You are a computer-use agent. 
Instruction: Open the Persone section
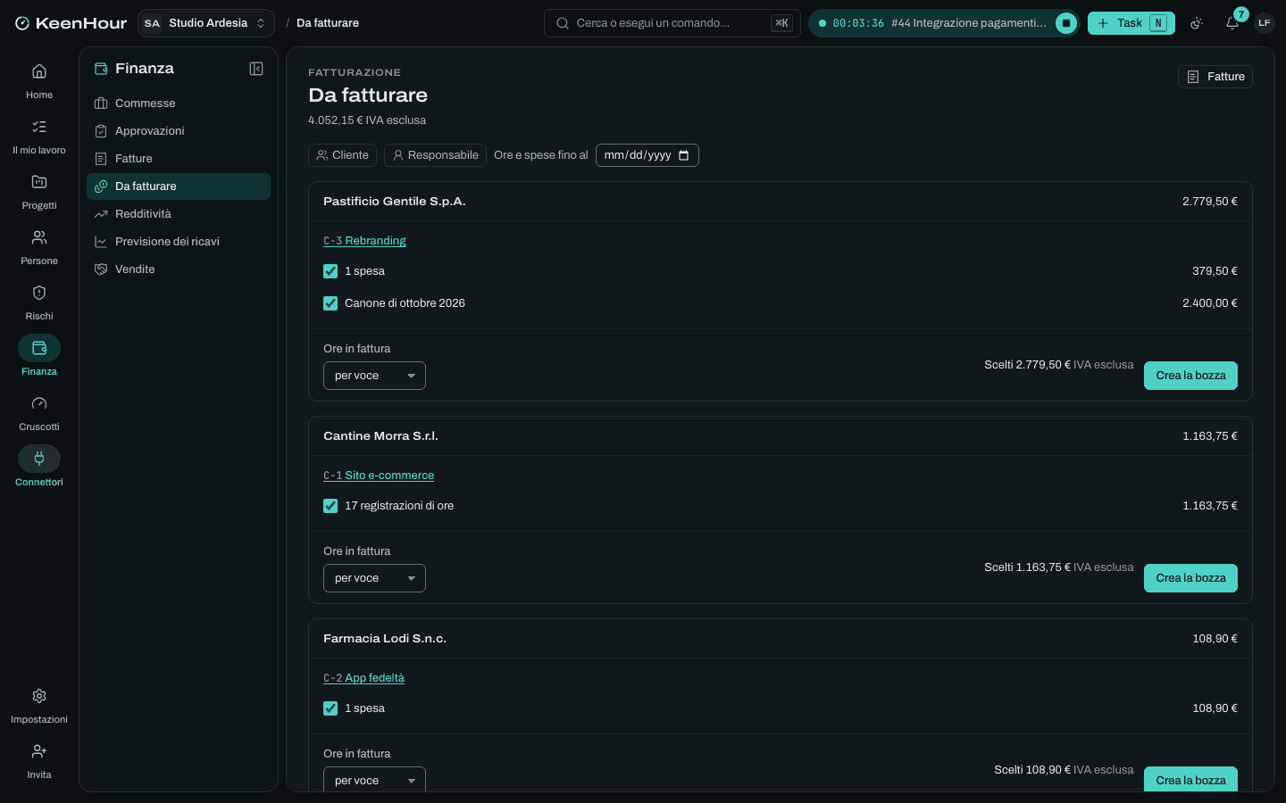tap(39, 247)
